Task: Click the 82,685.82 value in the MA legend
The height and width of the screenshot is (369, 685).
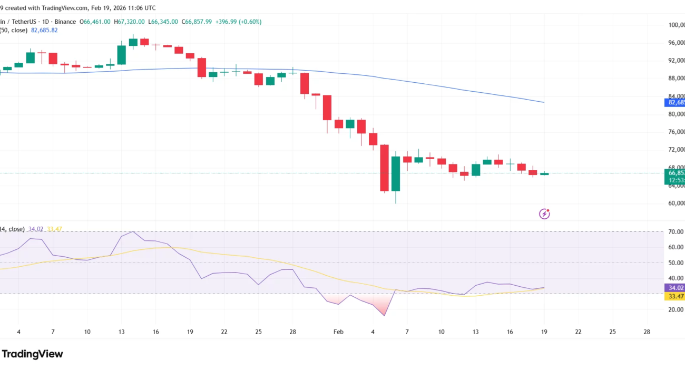Action: 44,30
